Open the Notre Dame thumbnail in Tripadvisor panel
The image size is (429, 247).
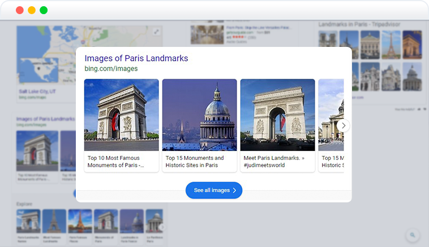(x=328, y=45)
